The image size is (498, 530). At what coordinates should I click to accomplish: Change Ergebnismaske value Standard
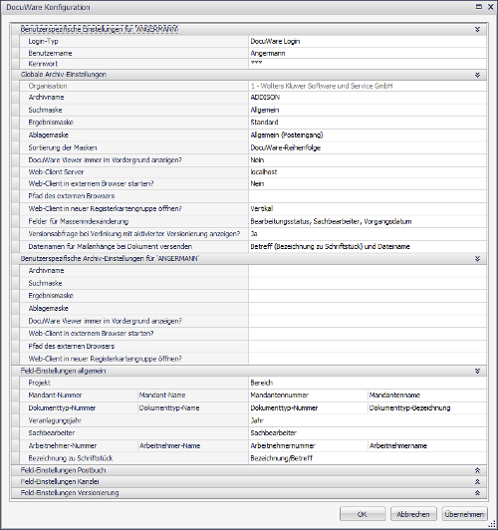[368, 122]
